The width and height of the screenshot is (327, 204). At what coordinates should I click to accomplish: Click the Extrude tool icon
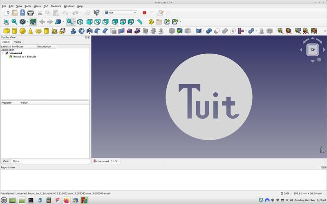[74, 31]
